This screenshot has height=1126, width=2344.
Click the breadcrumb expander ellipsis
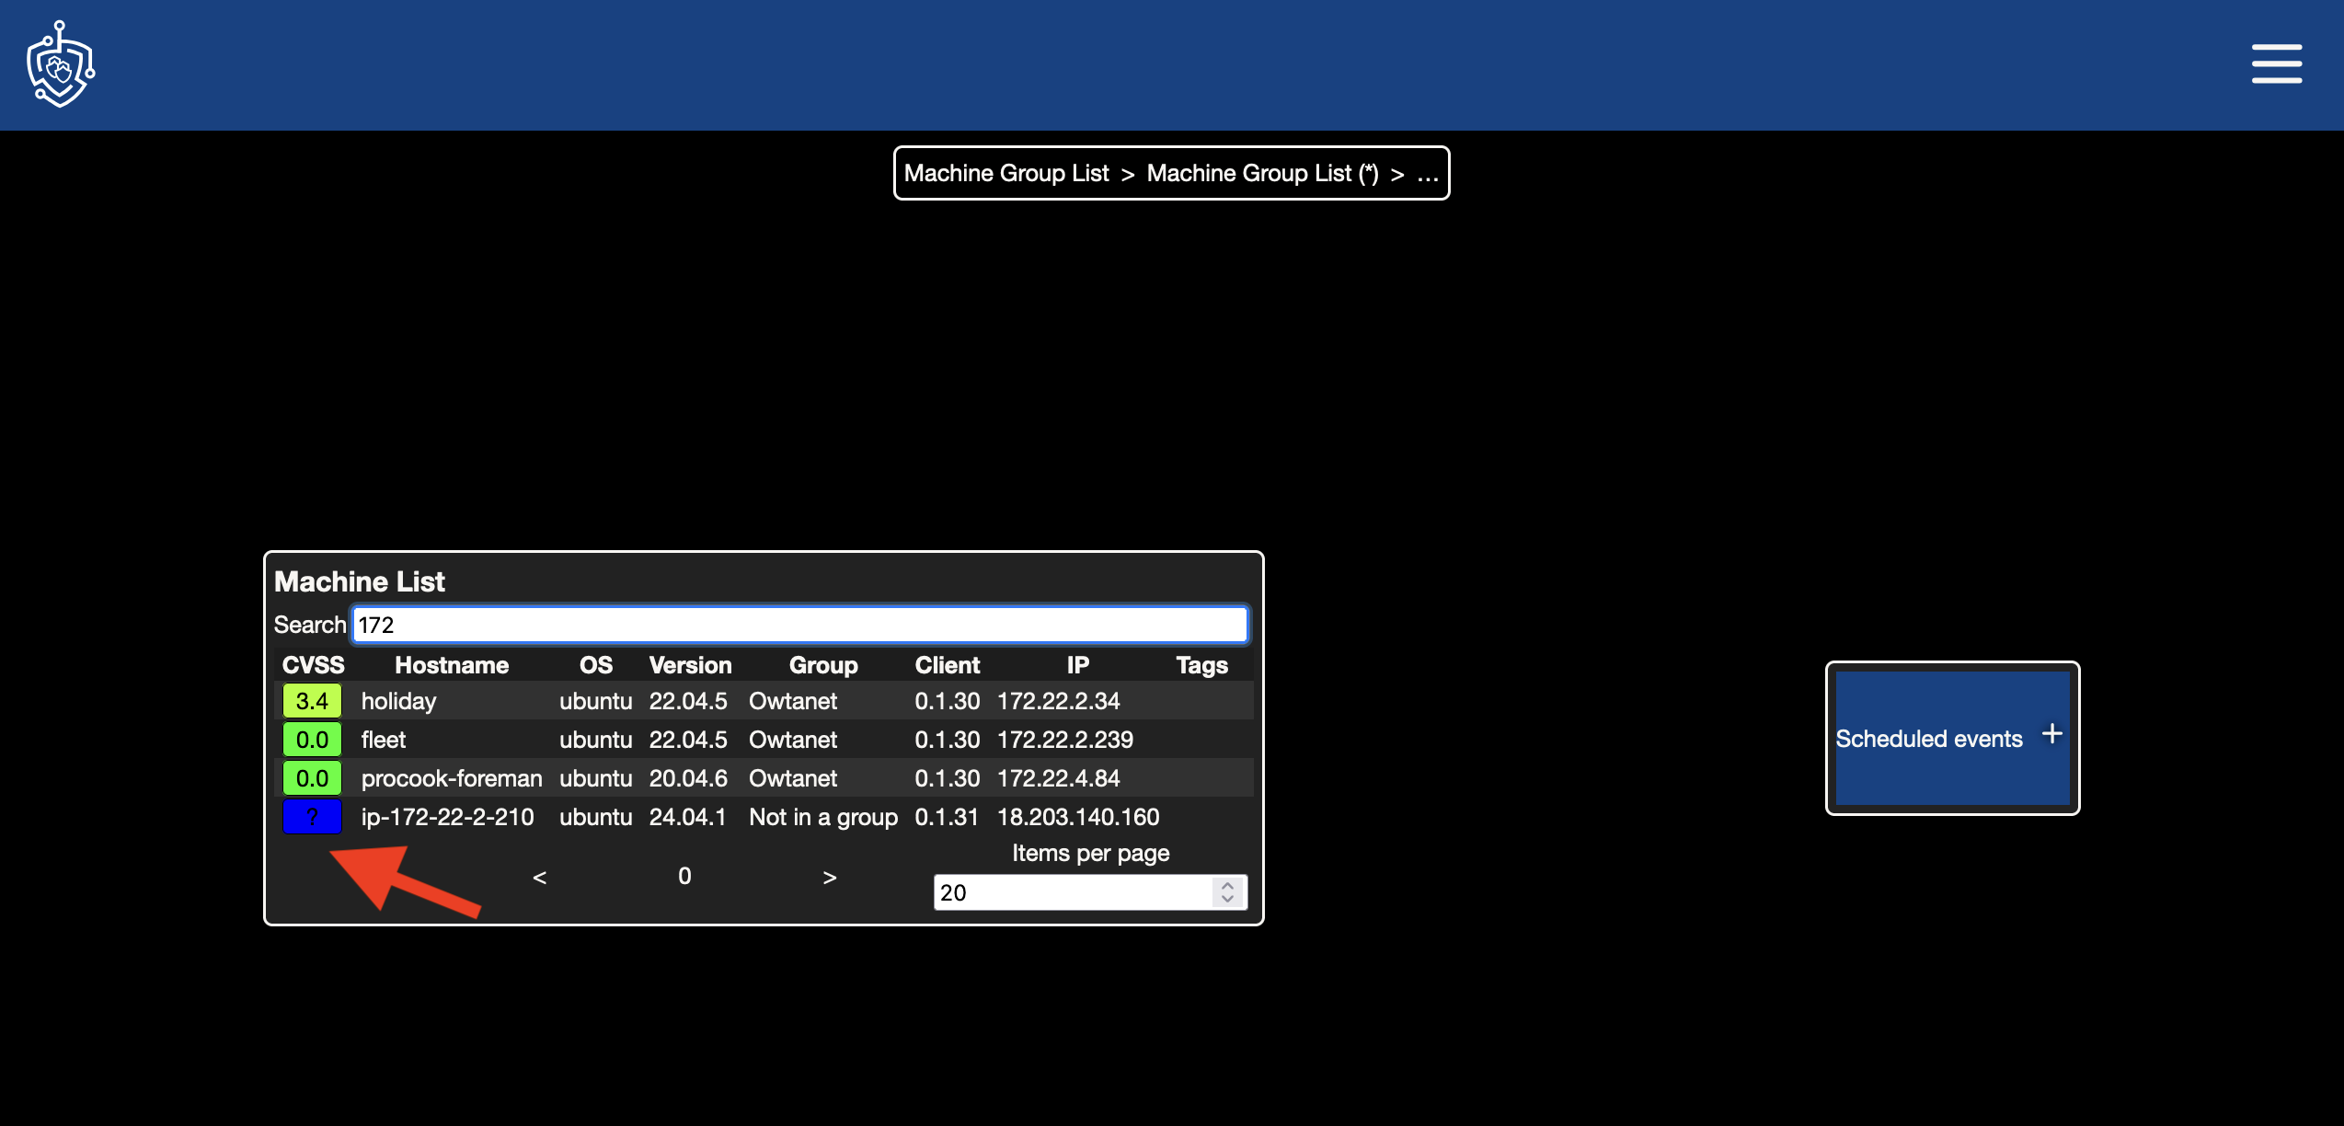pyautogui.click(x=1428, y=172)
